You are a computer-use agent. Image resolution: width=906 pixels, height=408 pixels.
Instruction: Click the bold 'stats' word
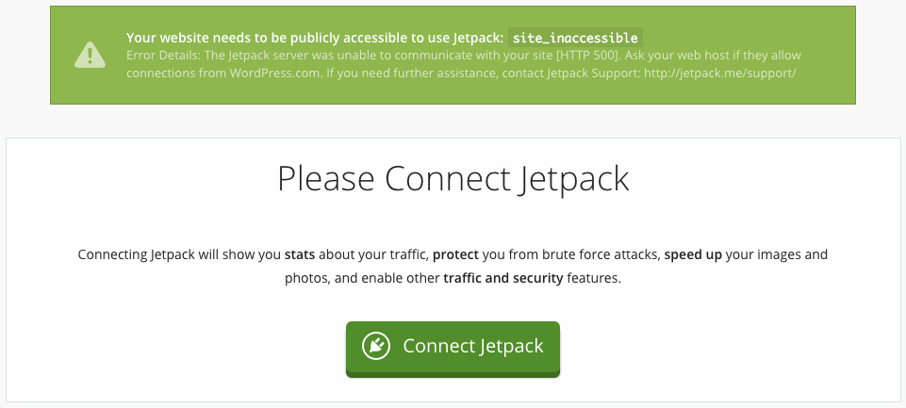300,254
